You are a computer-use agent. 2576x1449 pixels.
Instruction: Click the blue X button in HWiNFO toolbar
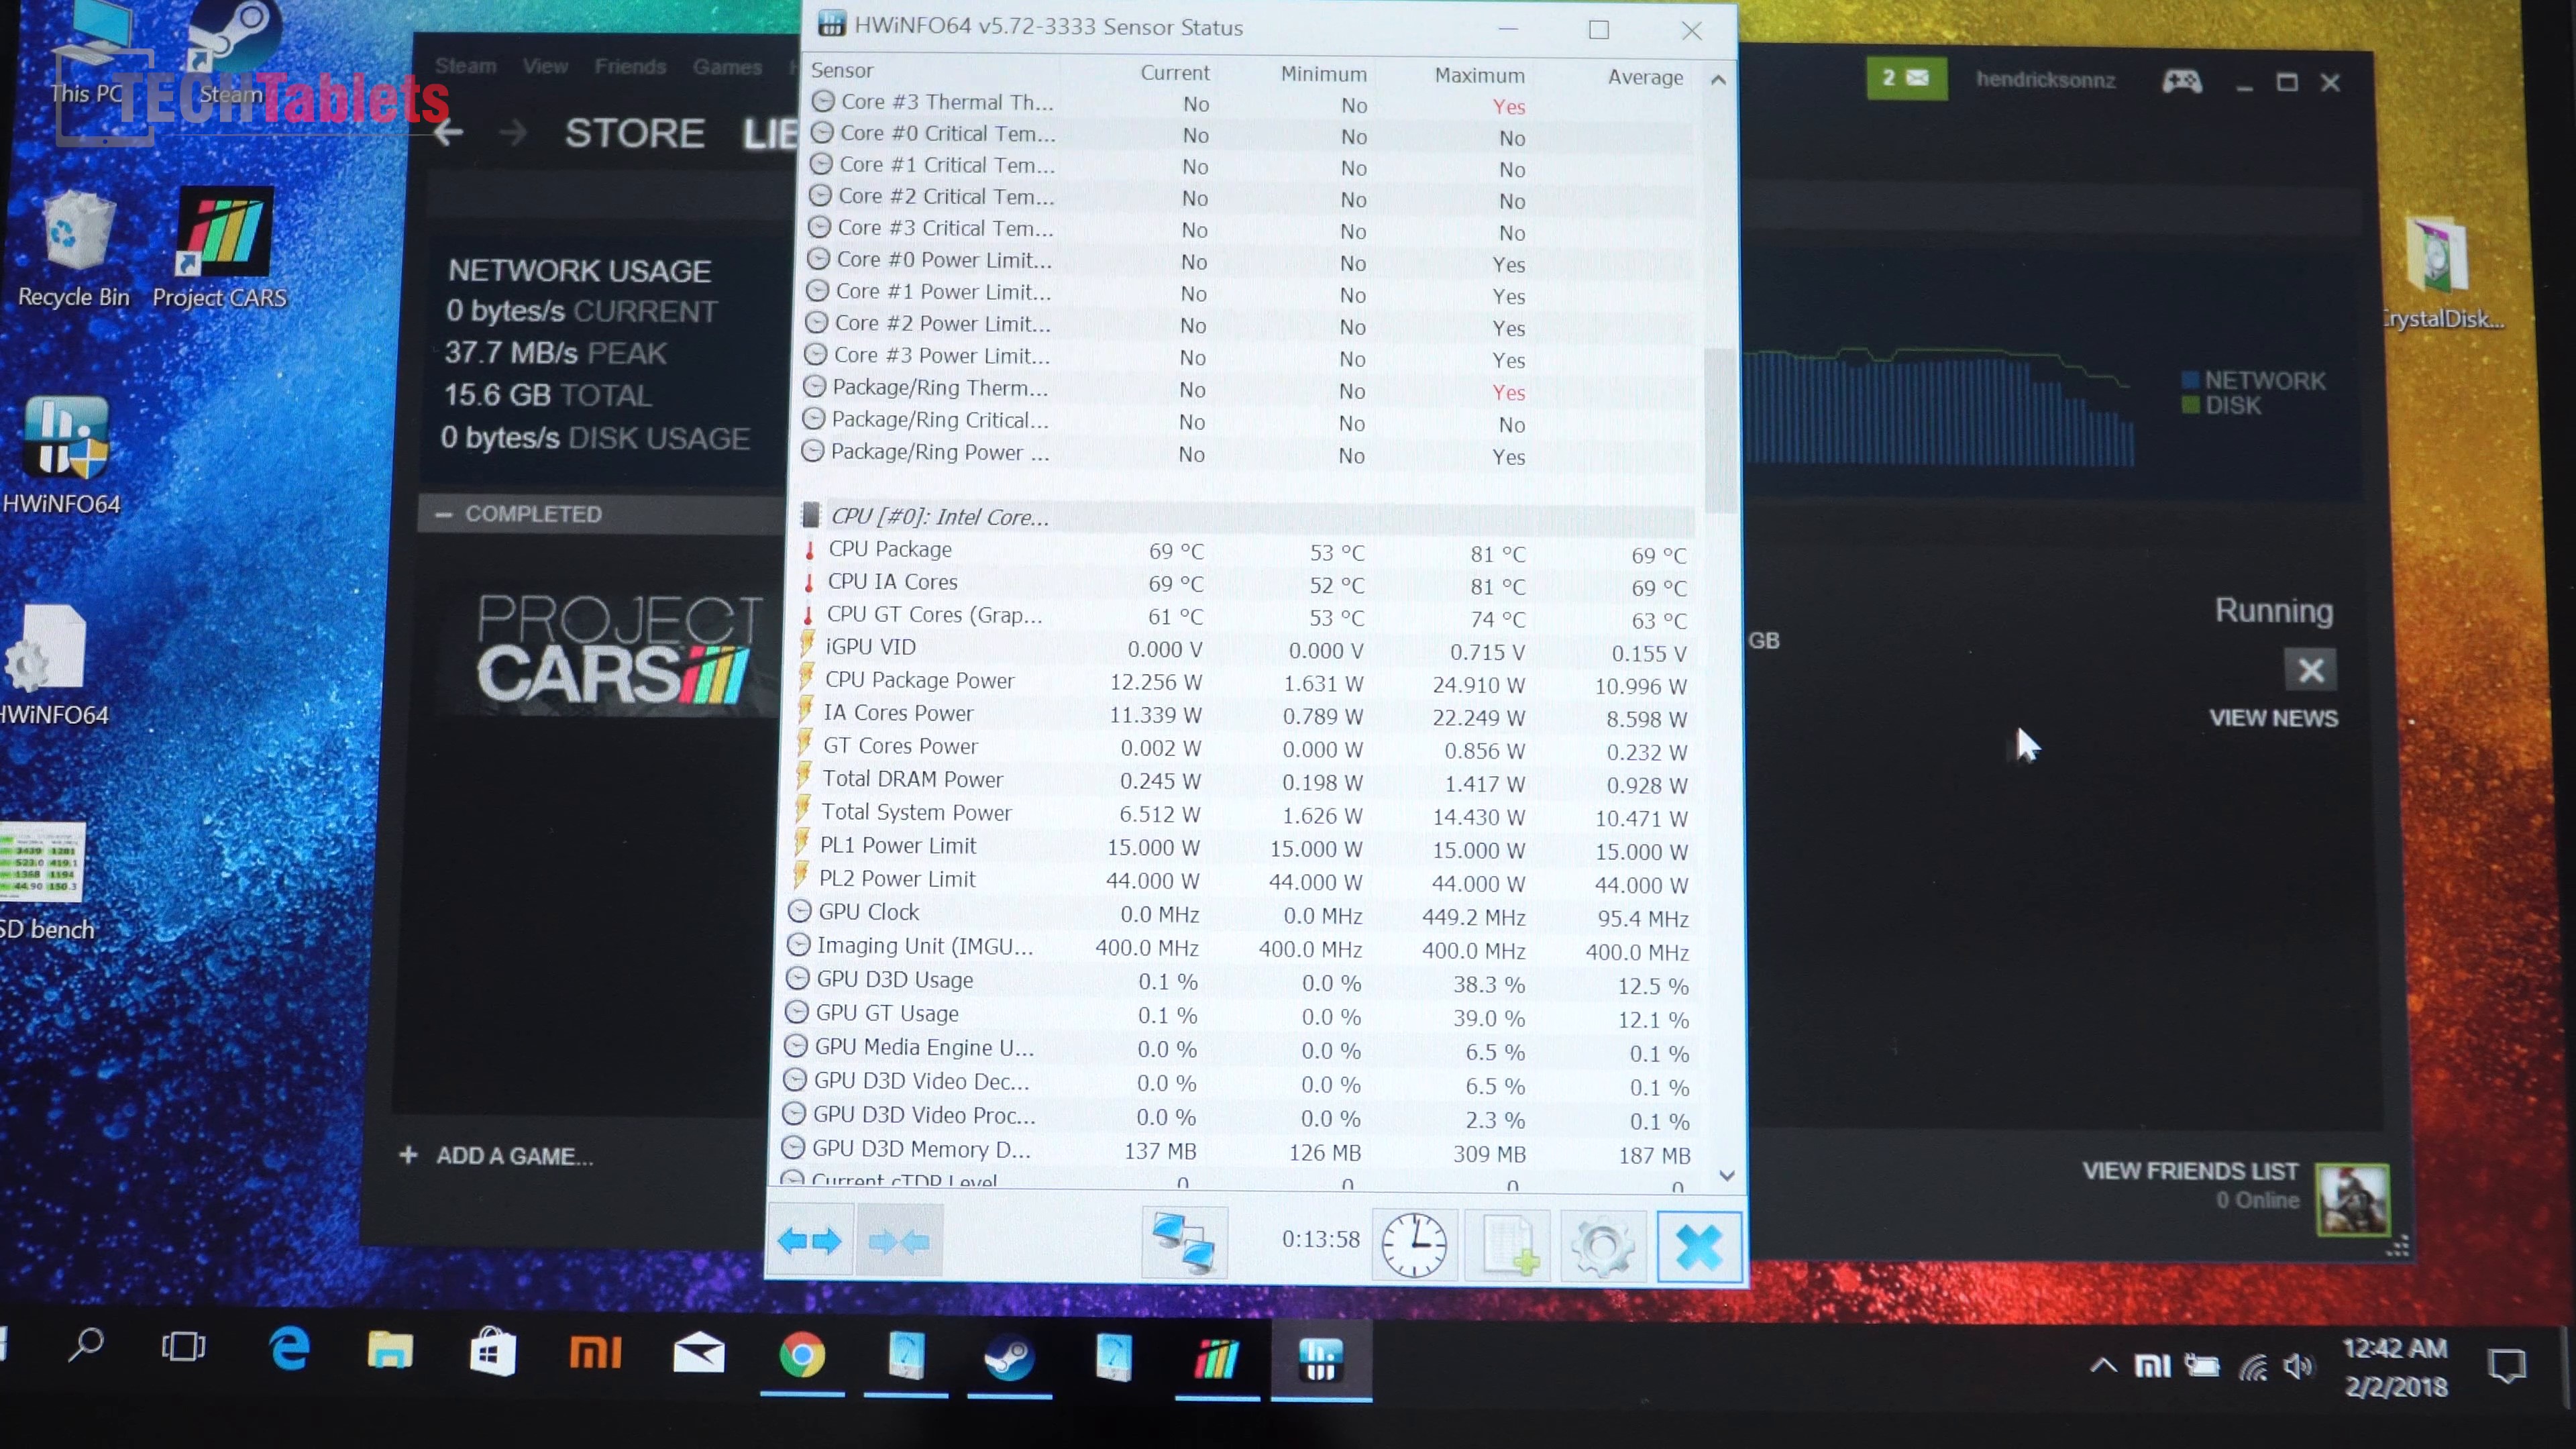click(x=1698, y=1247)
